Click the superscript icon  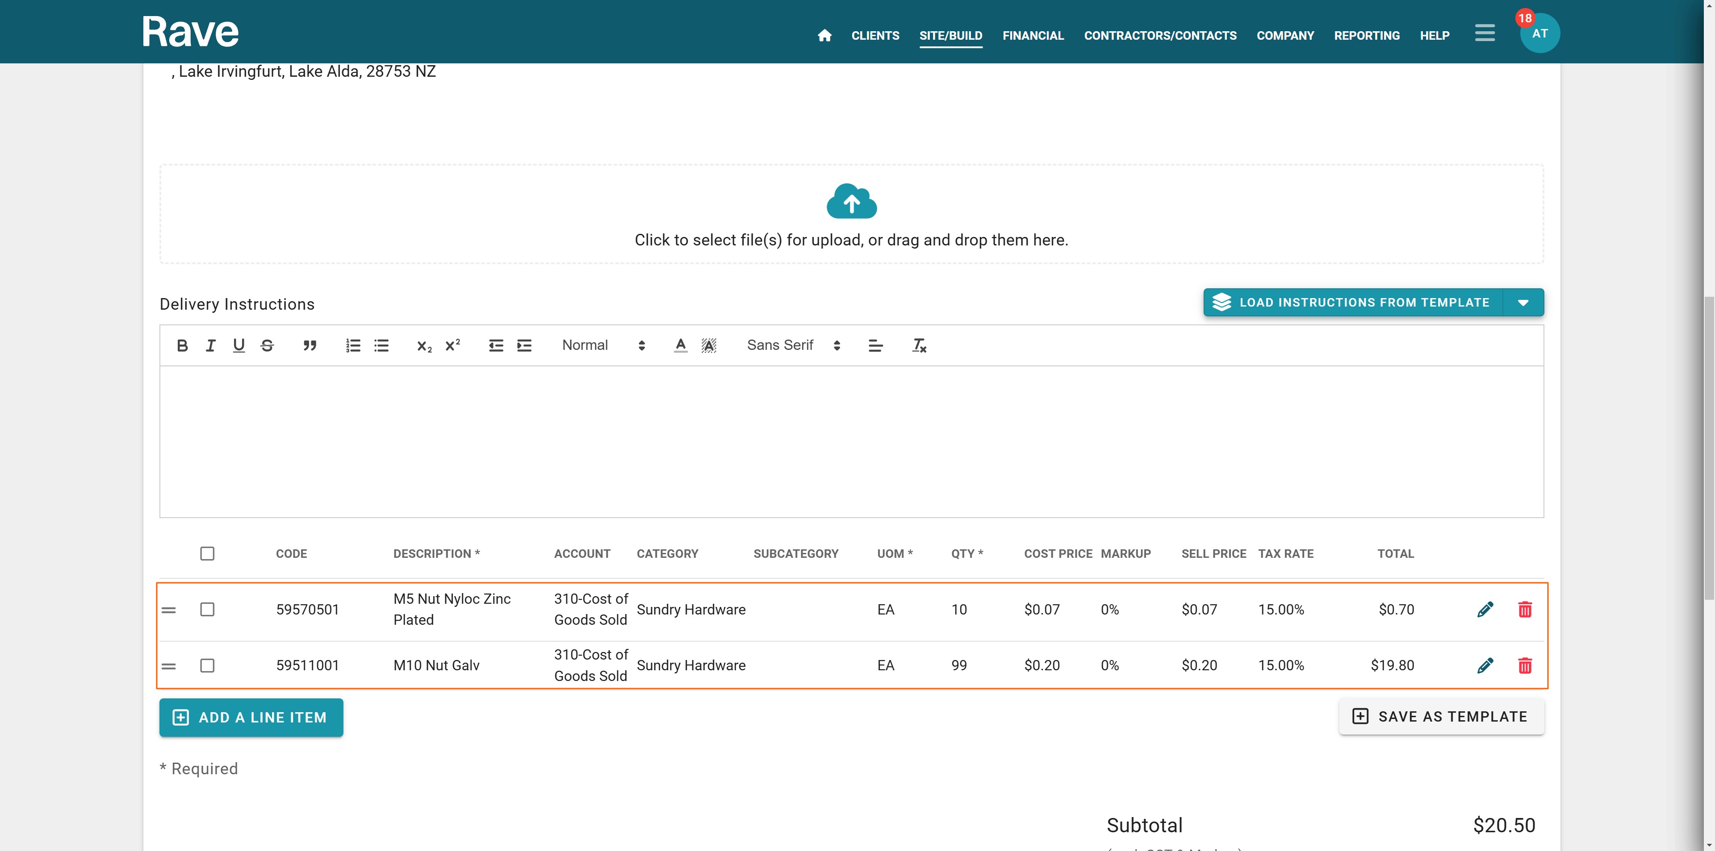[x=453, y=345]
